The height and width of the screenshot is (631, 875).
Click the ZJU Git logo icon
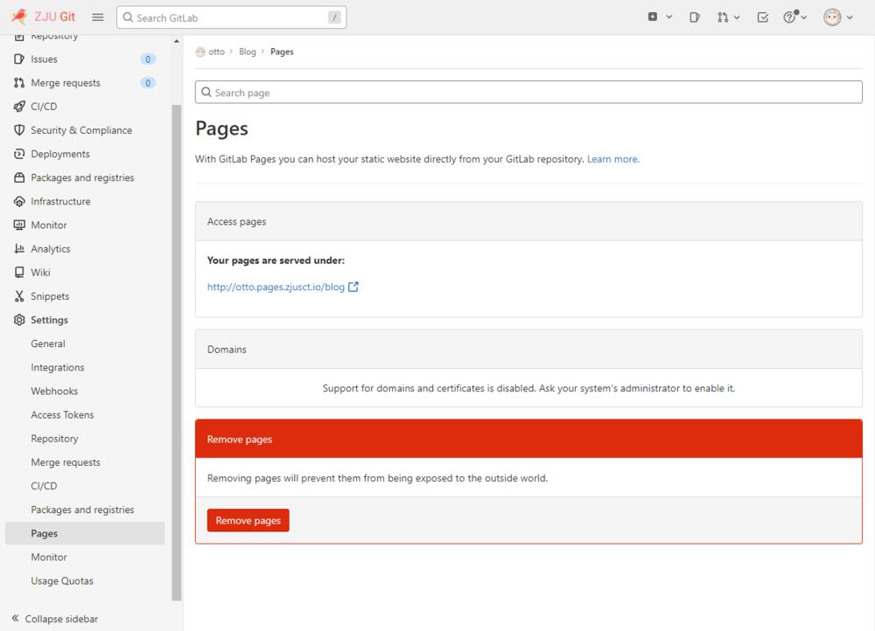19,17
